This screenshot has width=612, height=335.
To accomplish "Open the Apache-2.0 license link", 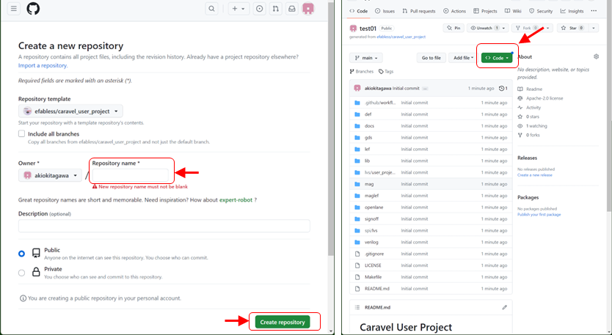I will click(x=540, y=98).
